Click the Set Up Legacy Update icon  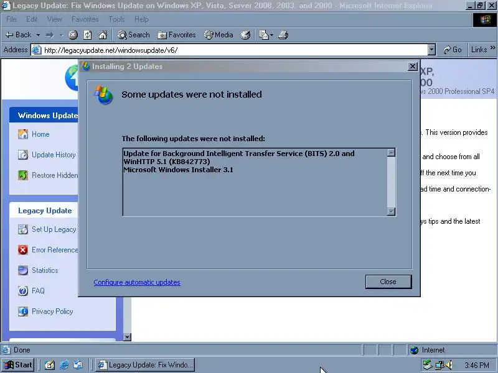click(x=23, y=229)
